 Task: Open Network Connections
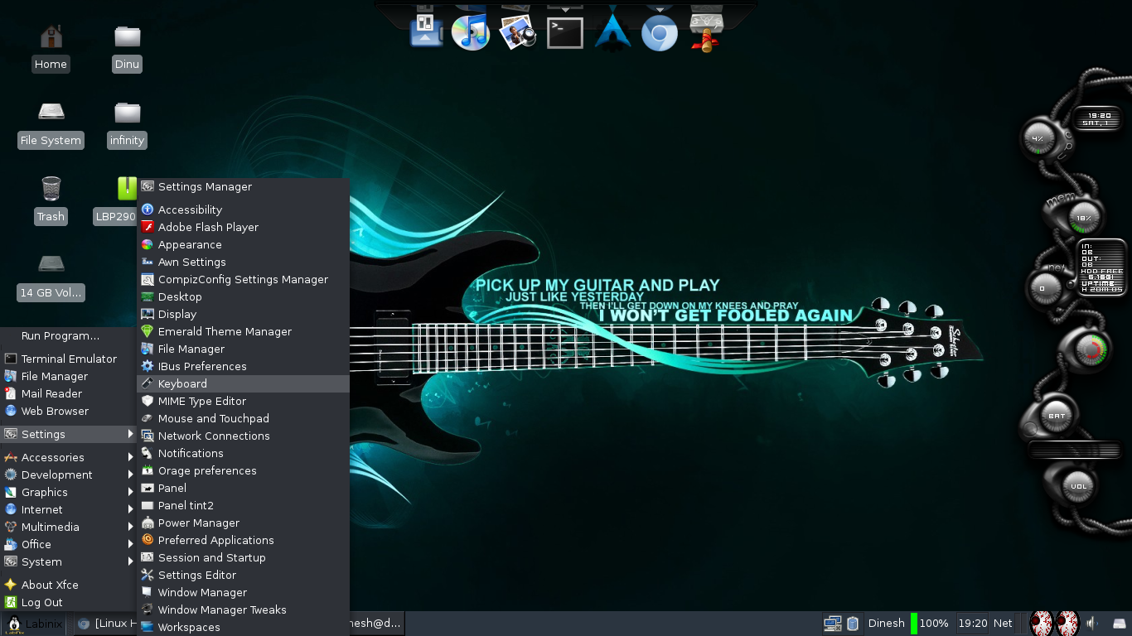click(x=243, y=436)
